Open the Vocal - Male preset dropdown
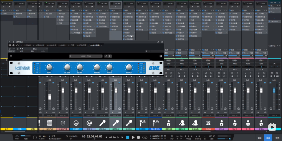This screenshot has height=141, width=282. (85, 56)
